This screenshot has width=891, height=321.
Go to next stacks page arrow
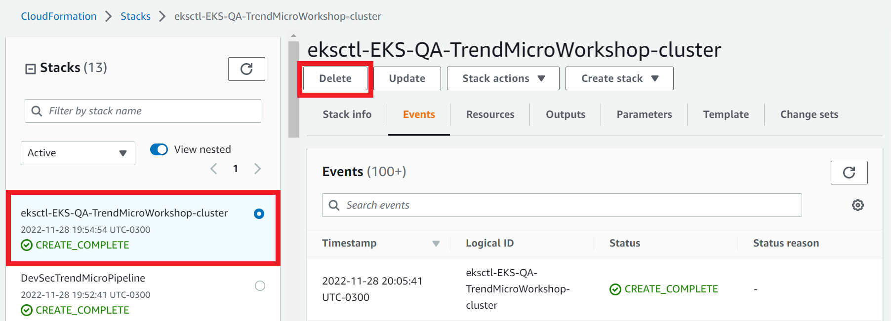click(x=257, y=169)
